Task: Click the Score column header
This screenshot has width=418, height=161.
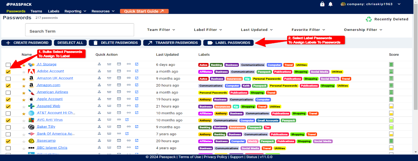Action: click(394, 54)
